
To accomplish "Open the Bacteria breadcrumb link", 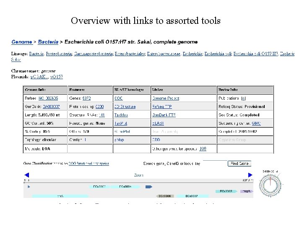I will tap(48, 42).
